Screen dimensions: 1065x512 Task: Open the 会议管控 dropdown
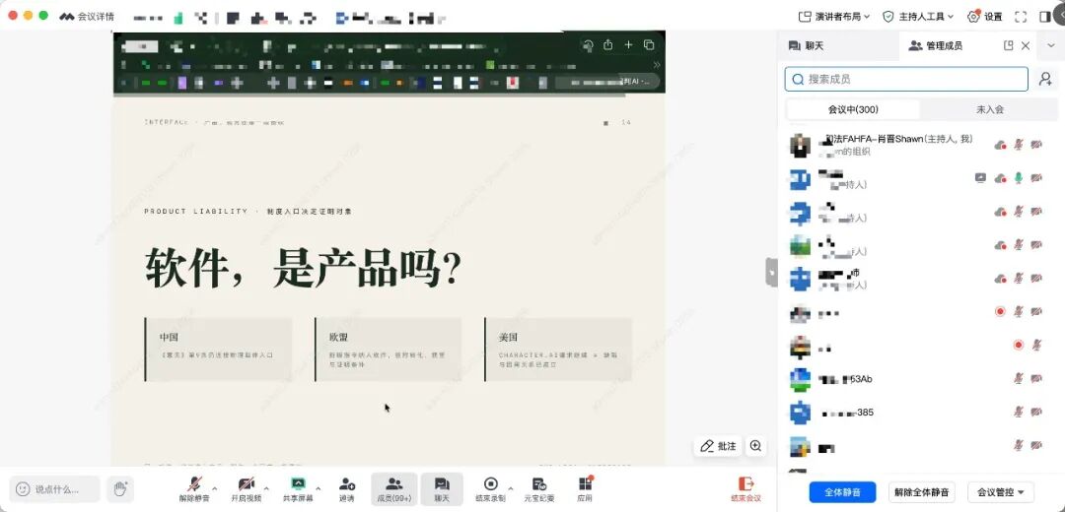[1001, 492]
